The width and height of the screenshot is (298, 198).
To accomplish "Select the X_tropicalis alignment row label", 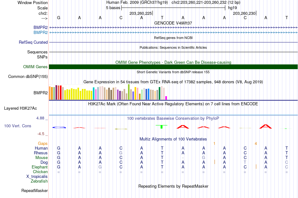I will coord(37,177).
